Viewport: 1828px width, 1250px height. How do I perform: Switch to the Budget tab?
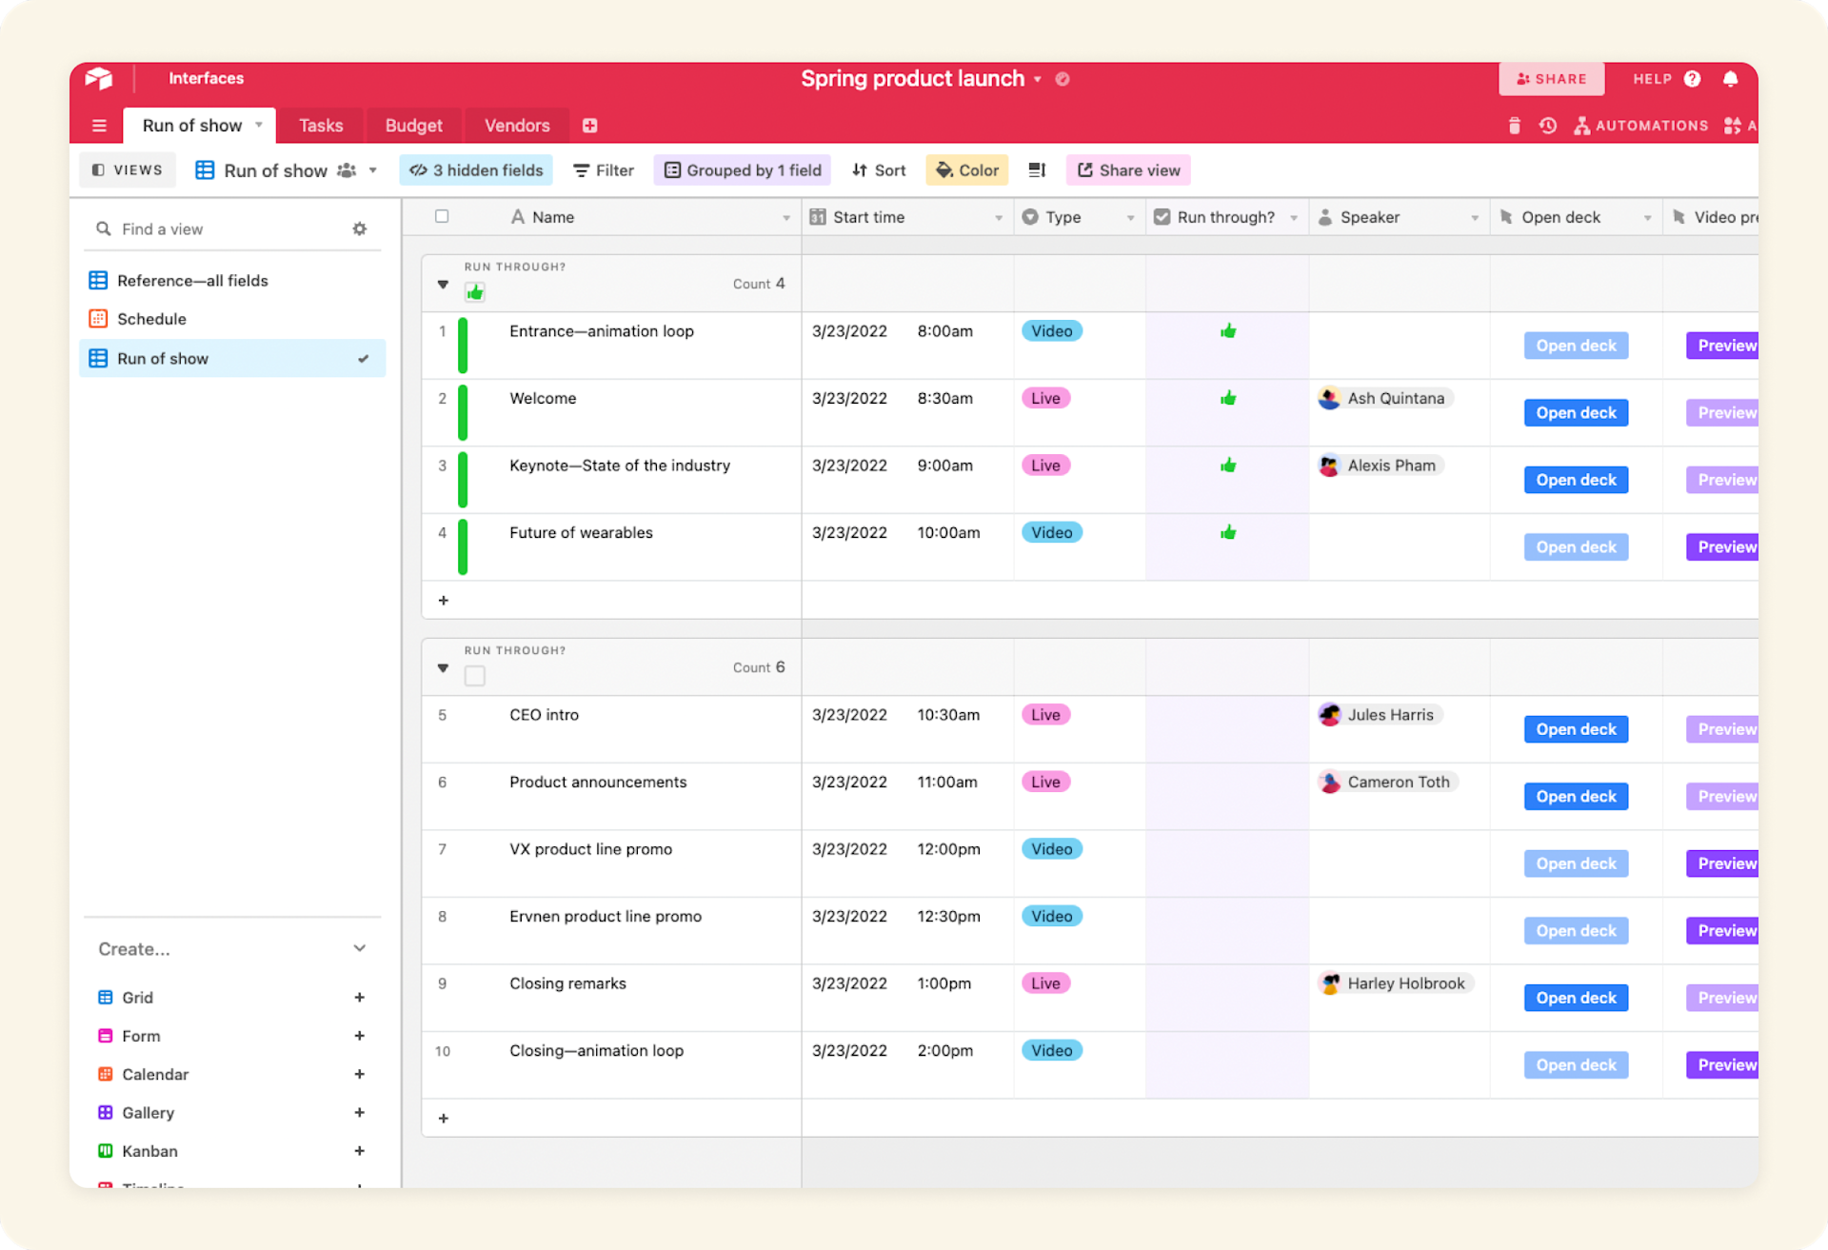[x=413, y=125]
